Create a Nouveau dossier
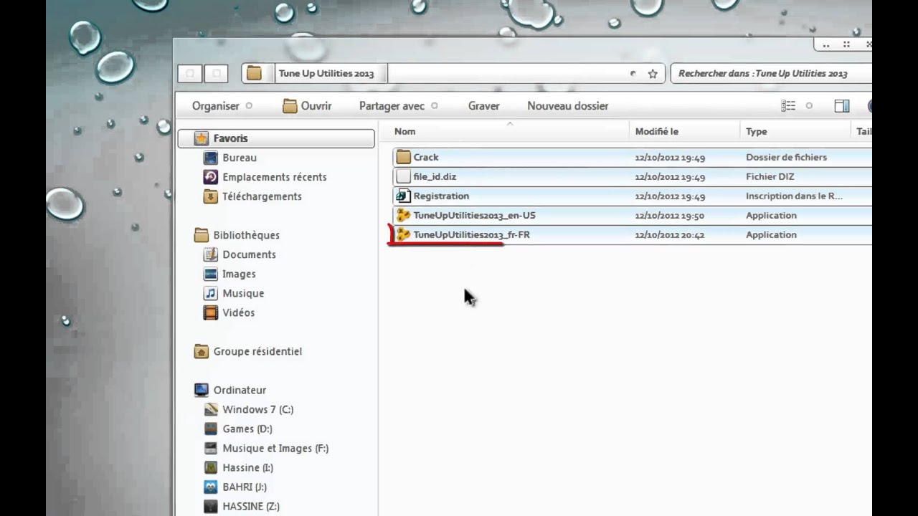Viewport: 918px width, 516px height. (568, 106)
